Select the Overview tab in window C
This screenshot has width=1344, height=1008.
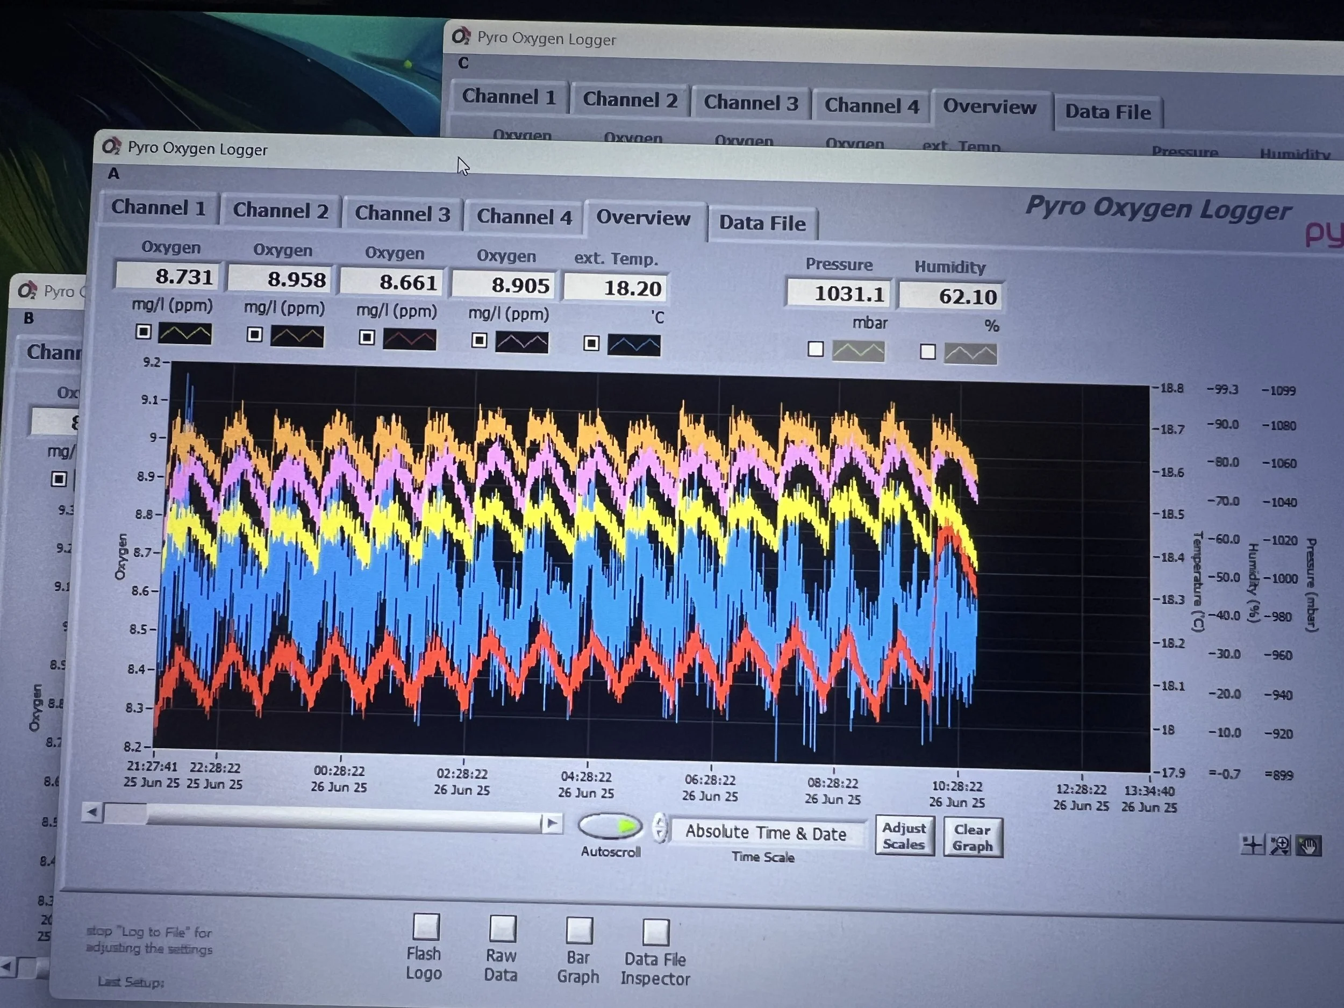point(990,108)
